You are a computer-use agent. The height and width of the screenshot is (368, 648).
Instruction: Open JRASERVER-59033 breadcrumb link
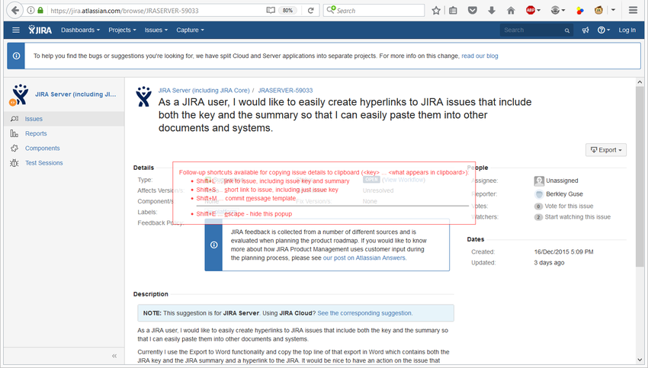[285, 91]
